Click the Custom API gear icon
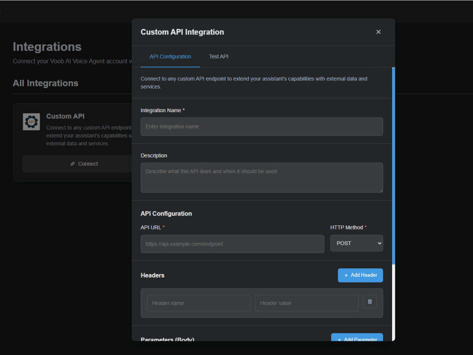The image size is (473, 355). click(x=31, y=122)
